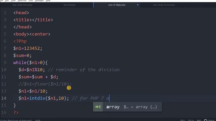Open the Help menu
Image resolution: width=216 pixels, height=121 pixels.
tap(48, 1)
